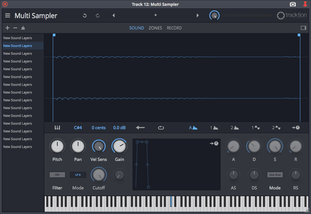Screen dimensions: 311x214
Task: Remove selected layer using the minus icon
Action: pos(15,28)
